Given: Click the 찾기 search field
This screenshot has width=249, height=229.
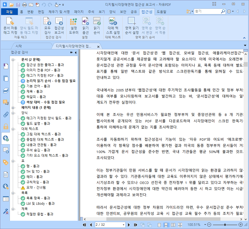Looking at the screenshot, I should click(x=207, y=11).
